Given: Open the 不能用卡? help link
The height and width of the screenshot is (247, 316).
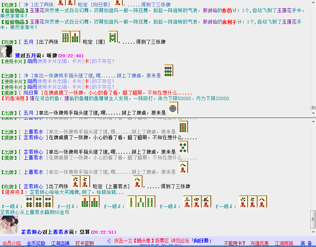Looking at the screenshot, I should [234, 243].
